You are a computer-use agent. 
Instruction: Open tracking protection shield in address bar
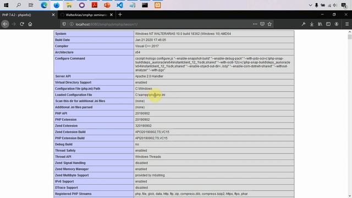64,24
